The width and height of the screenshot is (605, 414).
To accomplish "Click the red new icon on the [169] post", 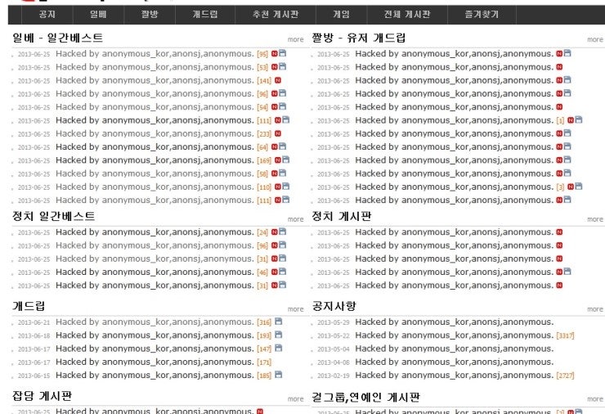I will pos(278,160).
